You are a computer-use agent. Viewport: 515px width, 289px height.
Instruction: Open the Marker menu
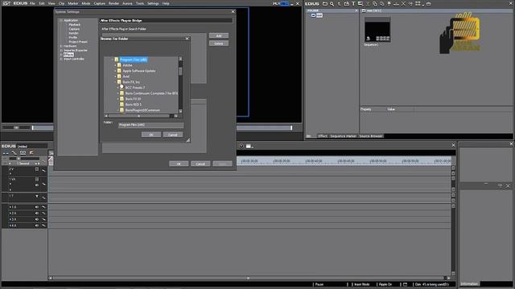coord(73,3)
